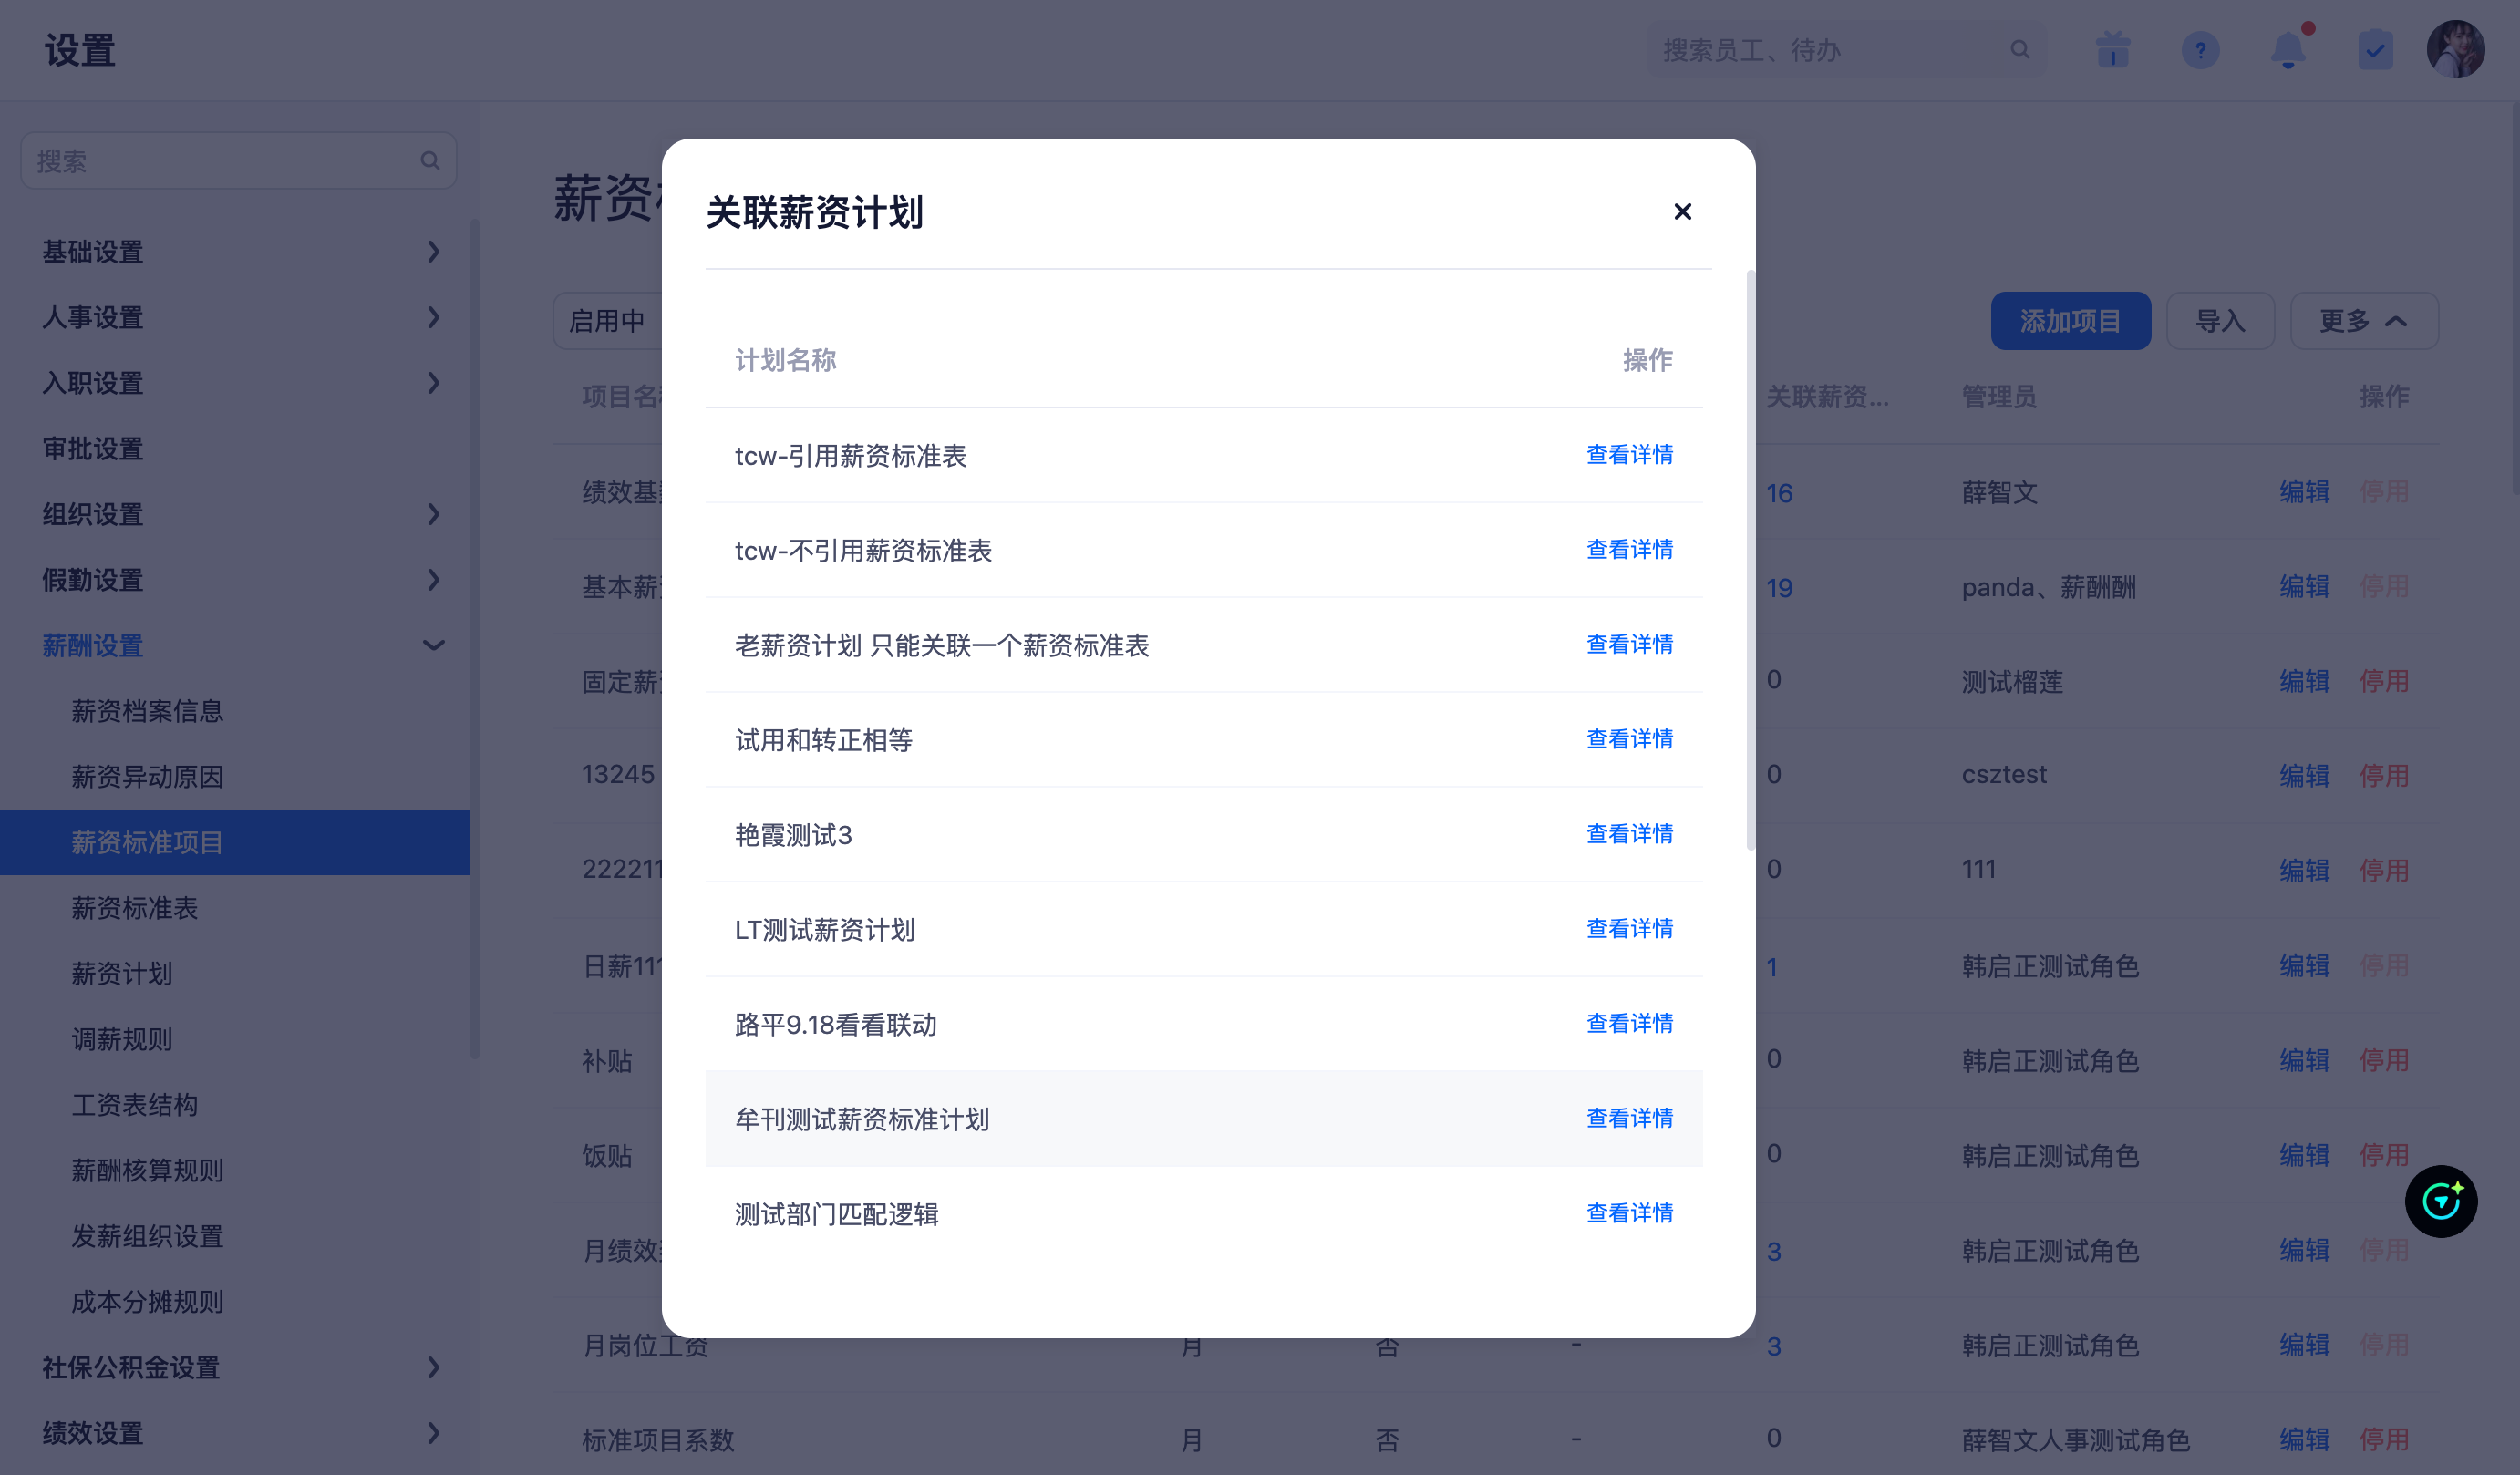Go to 发薪组织设置
The image size is (2520, 1475).
(147, 1236)
